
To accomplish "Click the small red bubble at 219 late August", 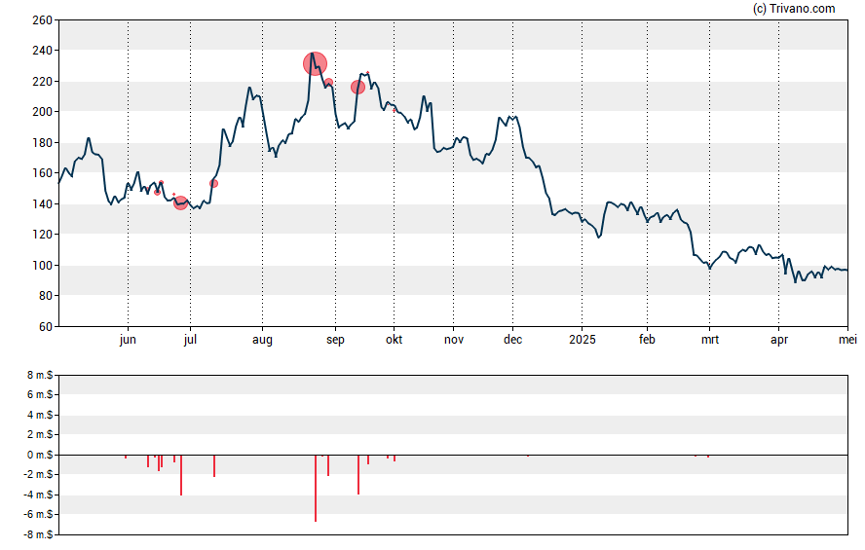I will (x=328, y=82).
